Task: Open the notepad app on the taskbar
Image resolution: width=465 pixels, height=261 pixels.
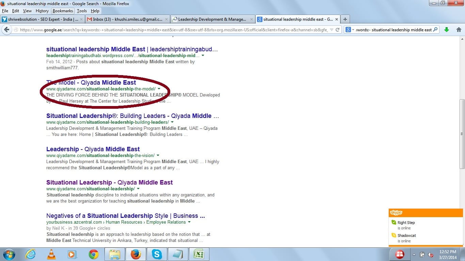Action: pos(178,254)
